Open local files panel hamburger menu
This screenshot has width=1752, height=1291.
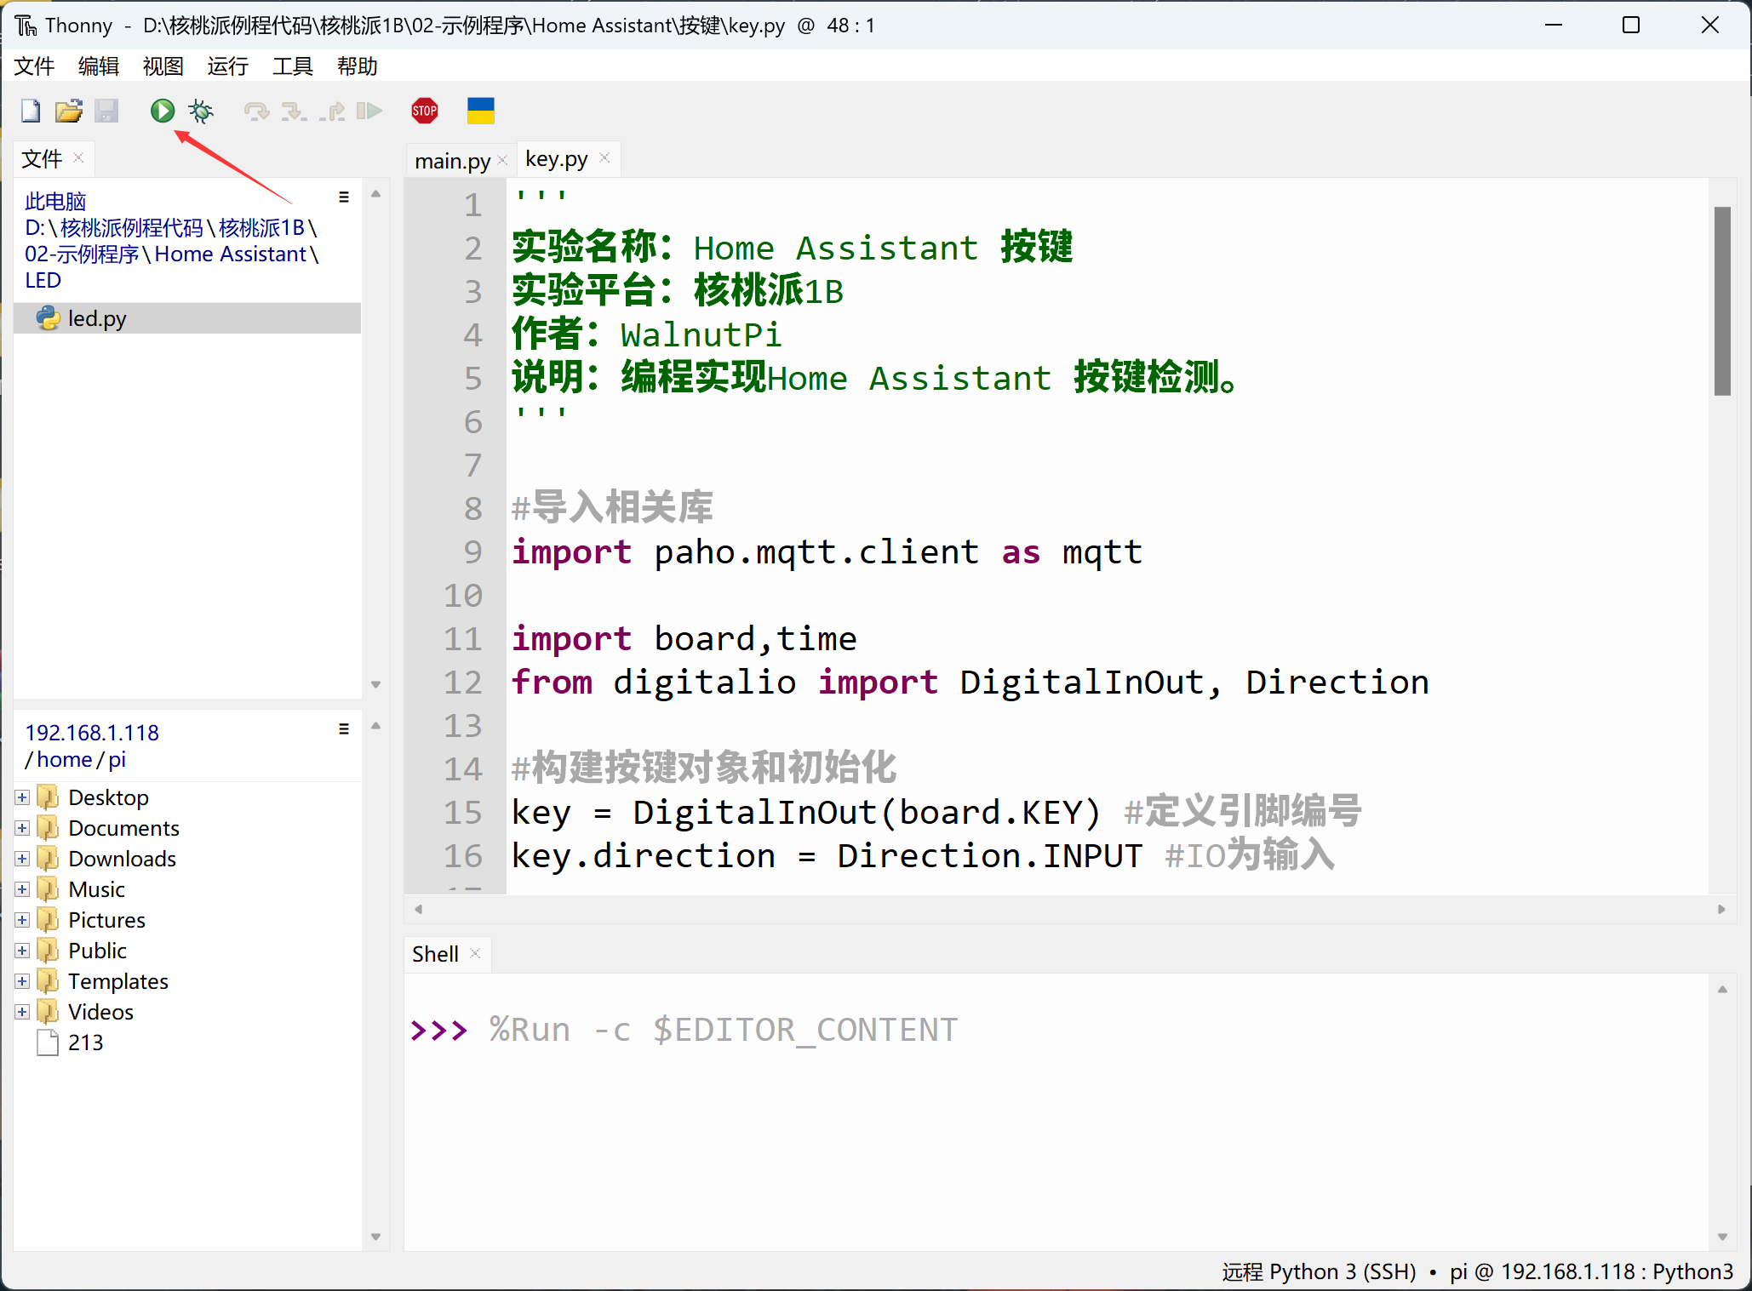(x=344, y=197)
